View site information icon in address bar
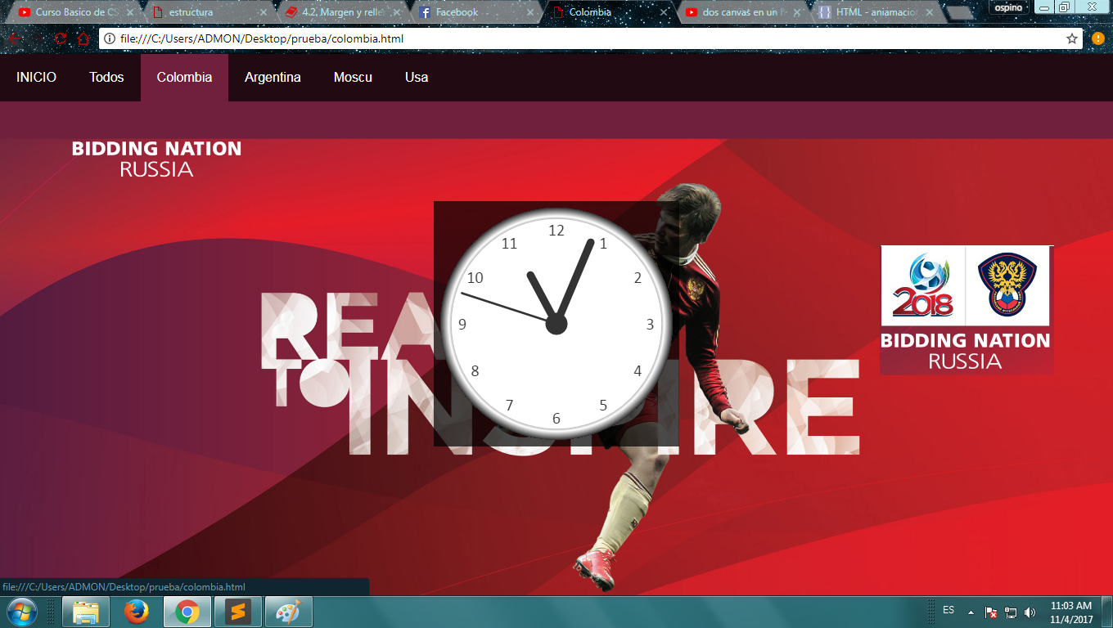This screenshot has width=1113, height=628. click(x=110, y=38)
